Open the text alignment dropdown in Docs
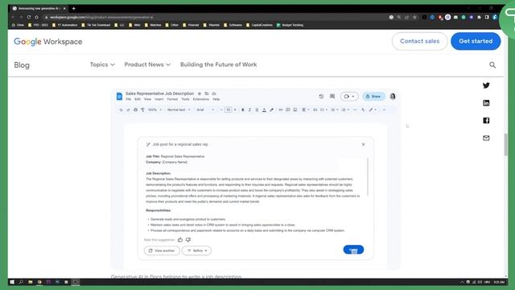Viewport: 515px width, 290px height. (x=306, y=110)
